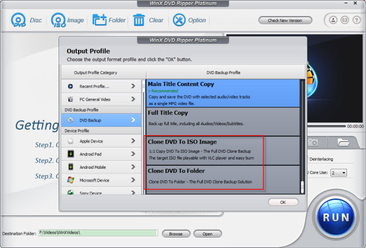Click the Disc toolbar label

(x=36, y=20)
